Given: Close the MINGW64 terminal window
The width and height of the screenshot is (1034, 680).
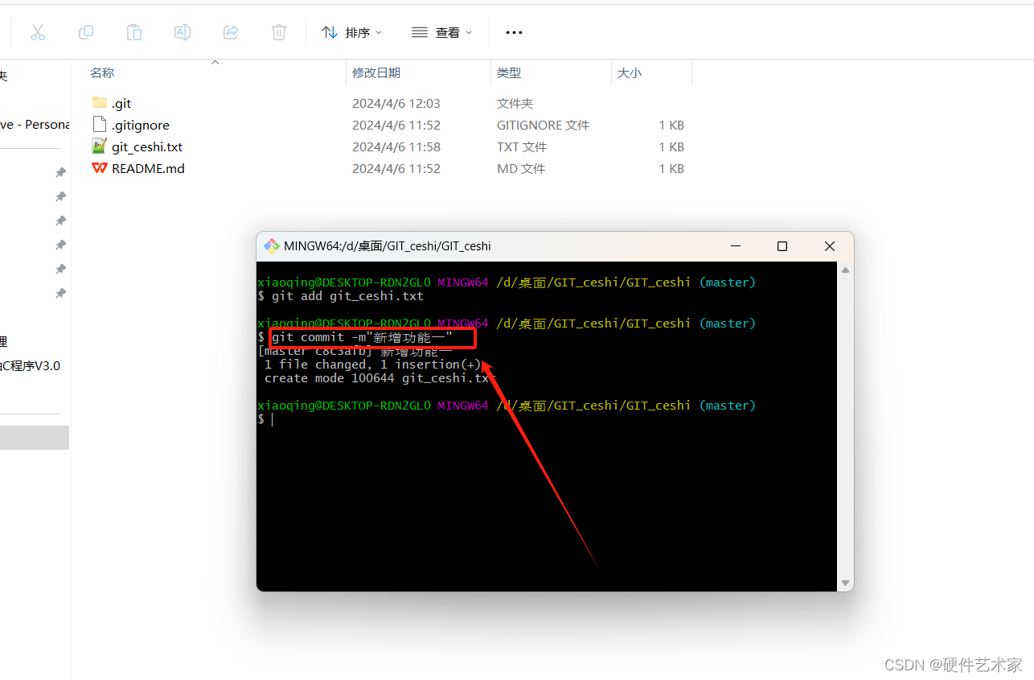Looking at the screenshot, I should tap(830, 246).
